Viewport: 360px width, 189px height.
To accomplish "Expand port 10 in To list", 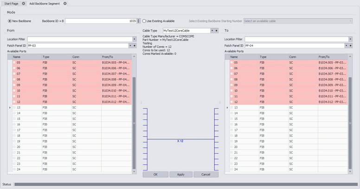I will click(x=231, y=91).
